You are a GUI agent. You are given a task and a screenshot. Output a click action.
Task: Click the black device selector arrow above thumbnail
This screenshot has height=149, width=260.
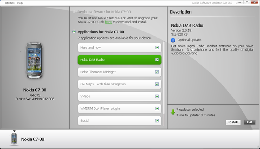click(14, 131)
